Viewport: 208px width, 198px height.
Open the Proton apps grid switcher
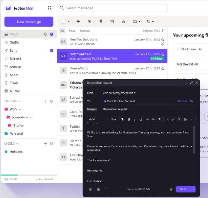click(50, 8)
